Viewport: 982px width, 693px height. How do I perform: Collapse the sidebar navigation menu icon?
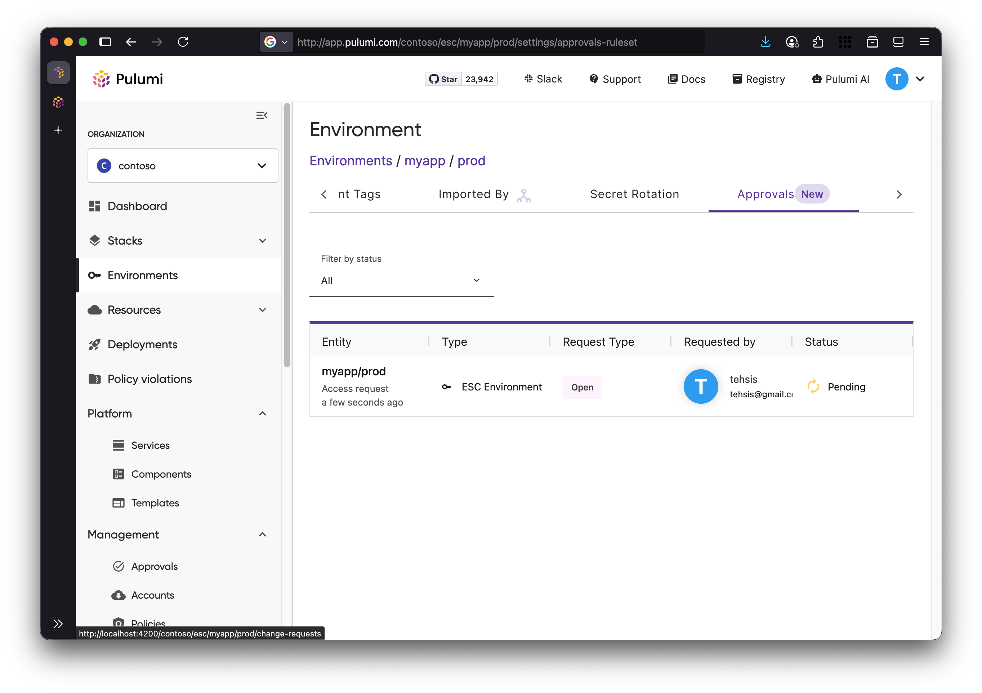(x=261, y=115)
